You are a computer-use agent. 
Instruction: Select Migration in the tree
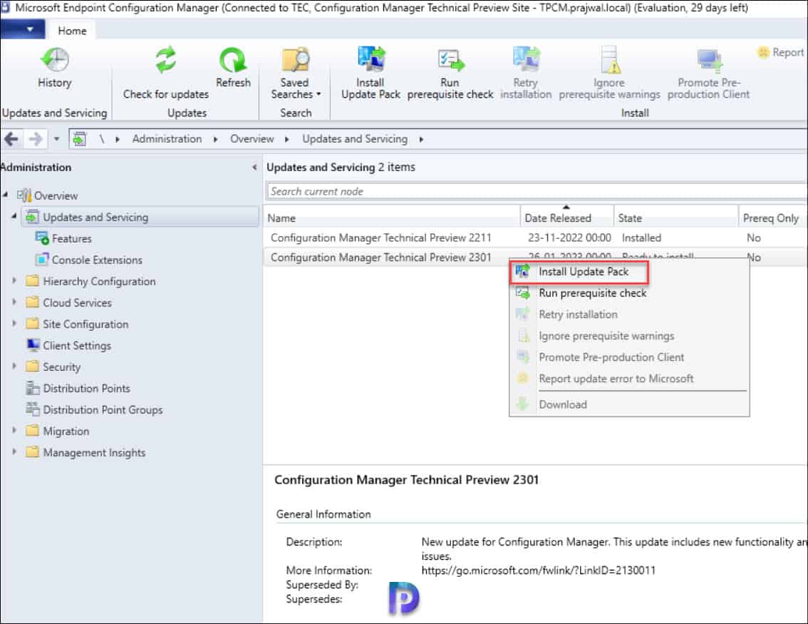pyautogui.click(x=66, y=431)
